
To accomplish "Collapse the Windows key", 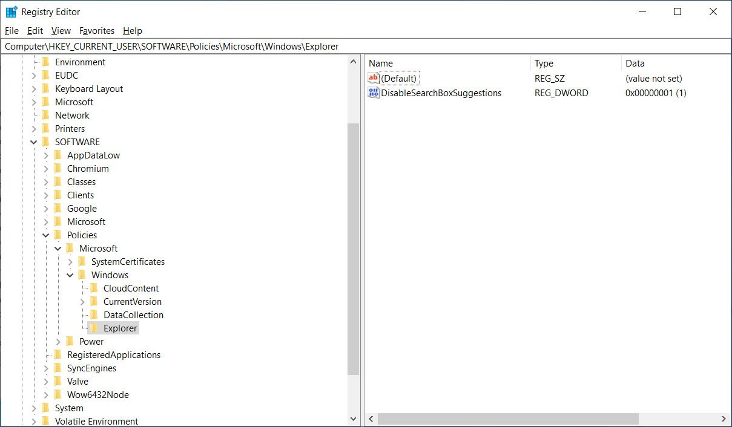I will tap(70, 275).
